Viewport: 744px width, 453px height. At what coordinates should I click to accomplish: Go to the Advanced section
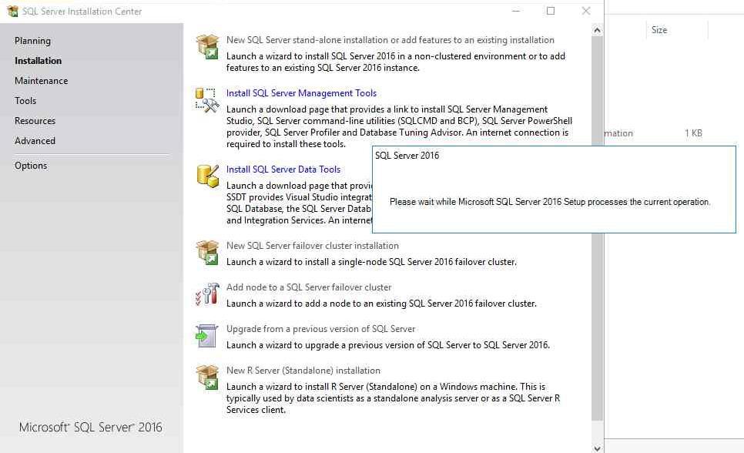[35, 140]
